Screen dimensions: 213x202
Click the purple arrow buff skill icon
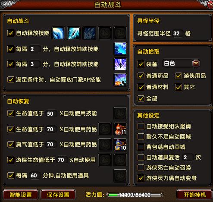pyautogui.click(x=120, y=64)
